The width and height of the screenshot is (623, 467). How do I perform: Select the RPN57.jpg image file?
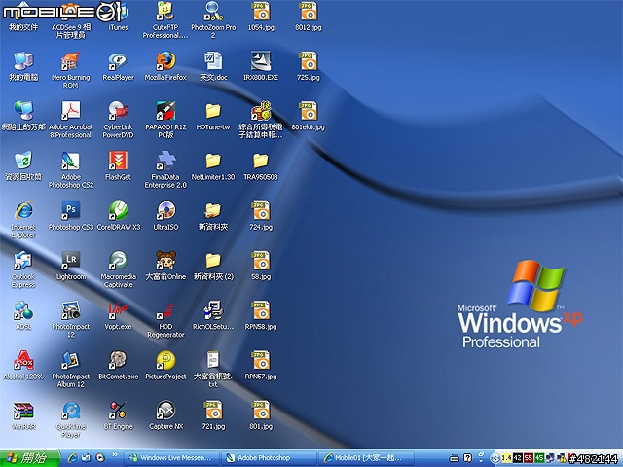click(x=261, y=366)
